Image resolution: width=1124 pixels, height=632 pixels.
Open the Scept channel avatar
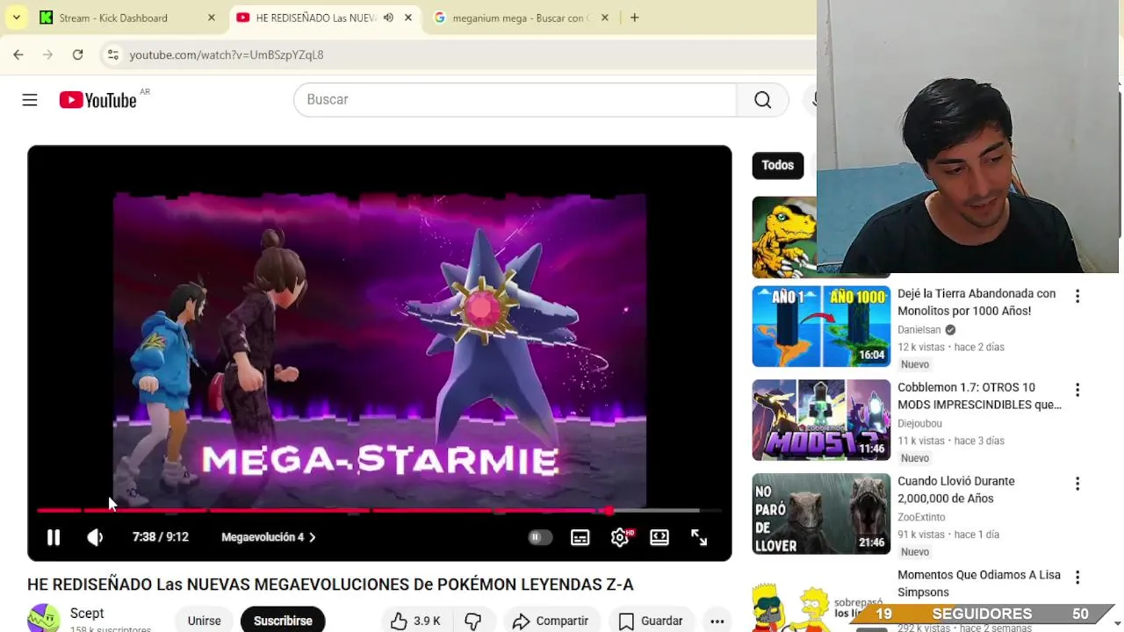44,618
